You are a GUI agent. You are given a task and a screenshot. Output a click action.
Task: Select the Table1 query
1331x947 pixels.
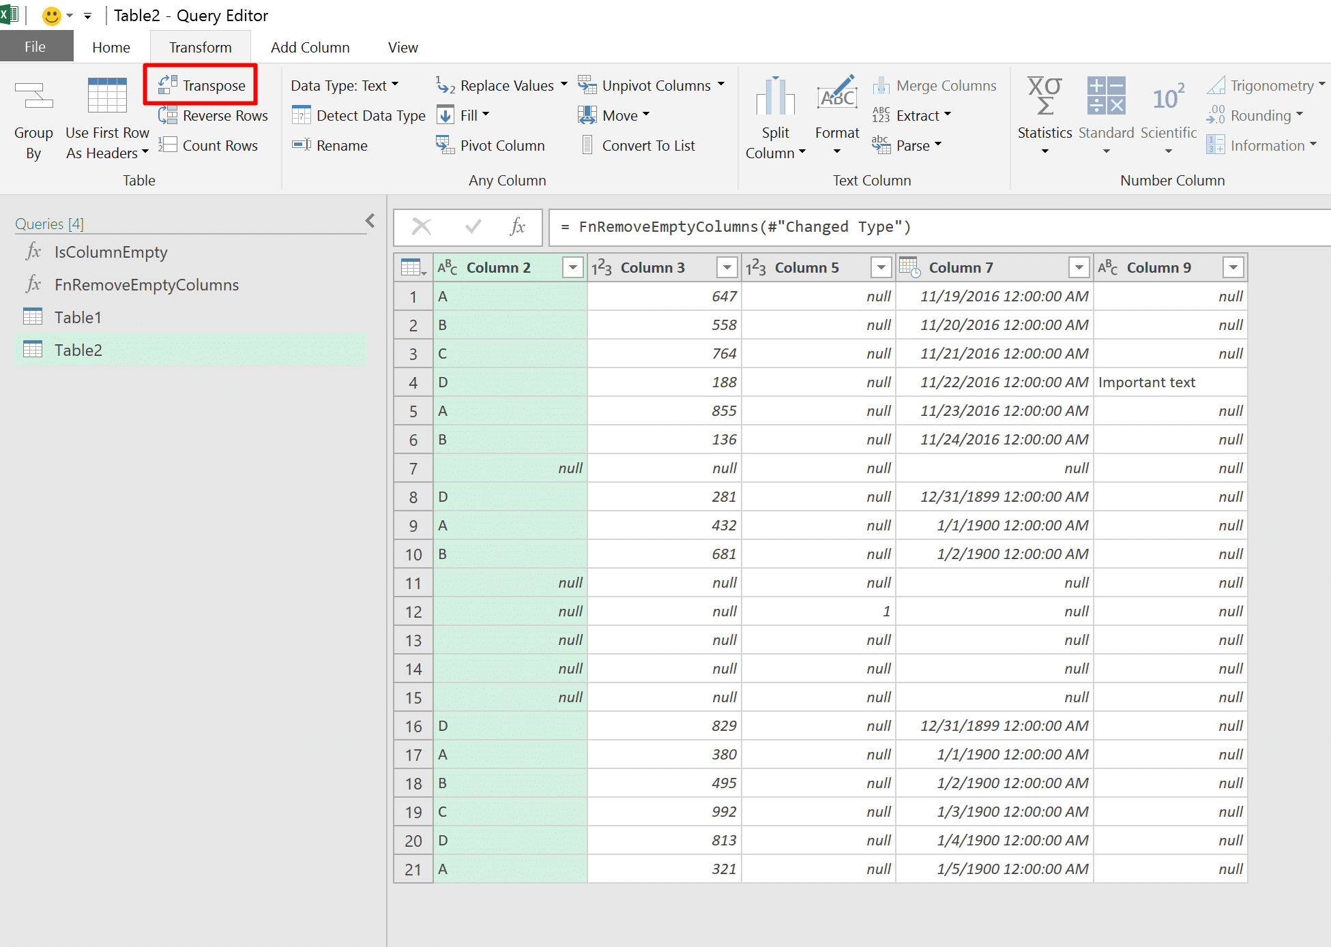(191, 318)
